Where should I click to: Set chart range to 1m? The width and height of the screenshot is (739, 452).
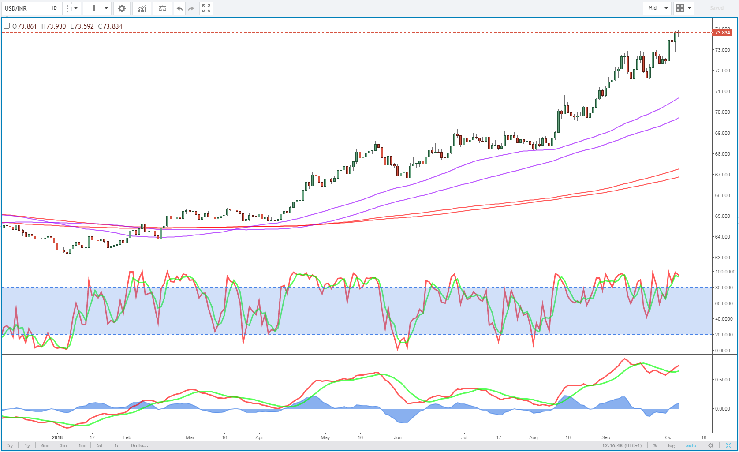(x=82, y=445)
